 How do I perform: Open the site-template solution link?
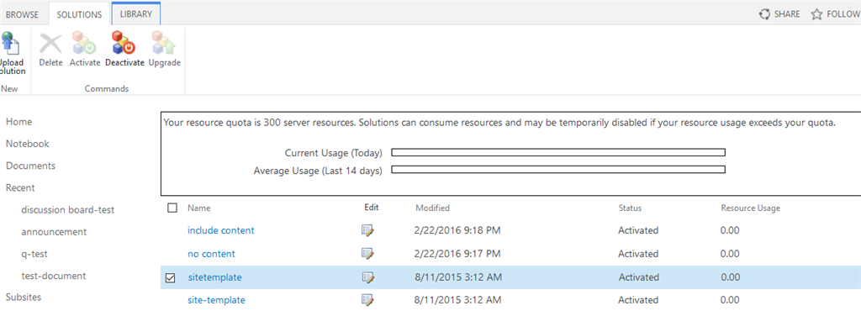(216, 300)
